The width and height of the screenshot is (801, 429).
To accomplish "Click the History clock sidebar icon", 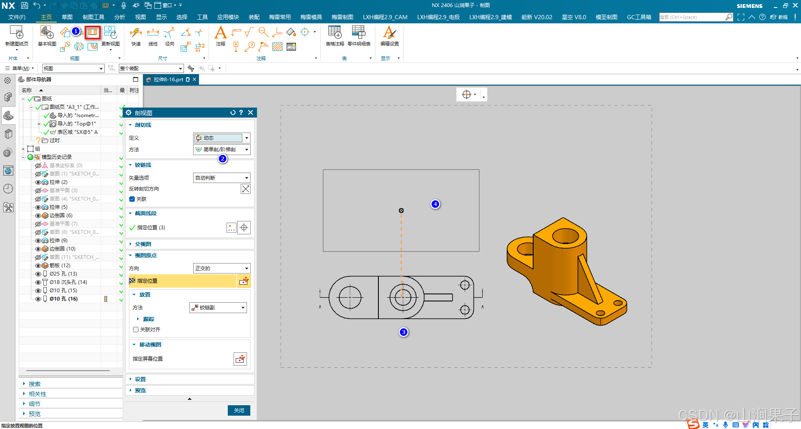I will click(8, 189).
